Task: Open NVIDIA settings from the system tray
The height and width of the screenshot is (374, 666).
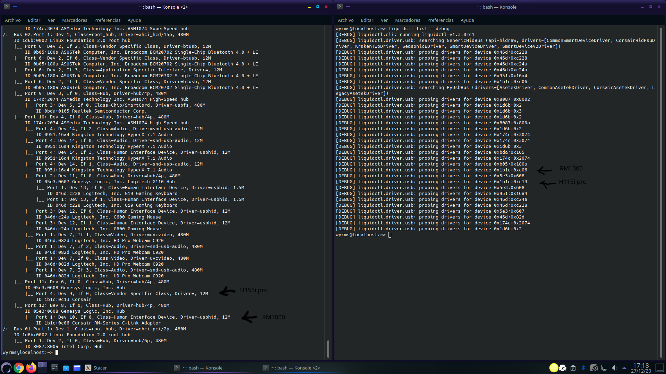Action: pos(594,368)
